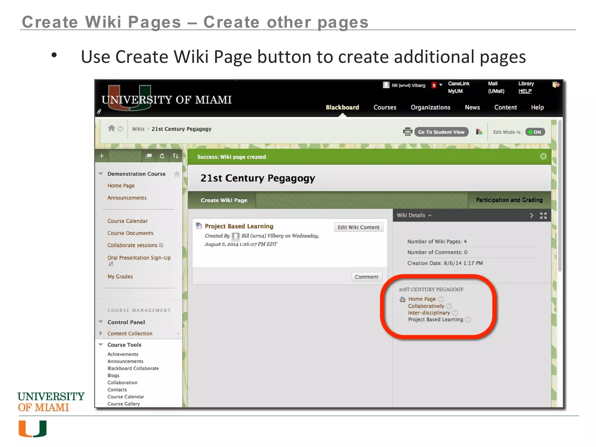
Task: Open My Grades link
Action: point(120,276)
